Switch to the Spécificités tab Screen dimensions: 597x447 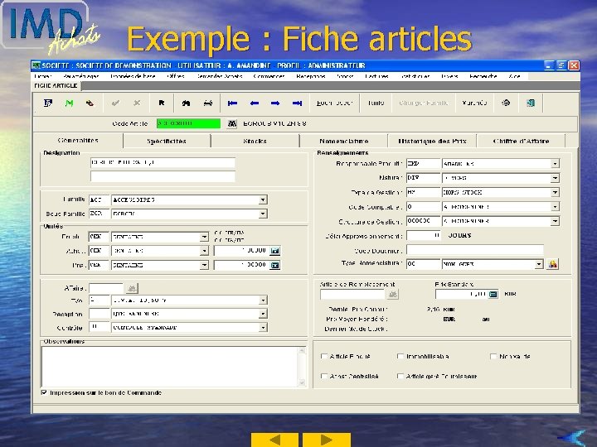pos(167,141)
